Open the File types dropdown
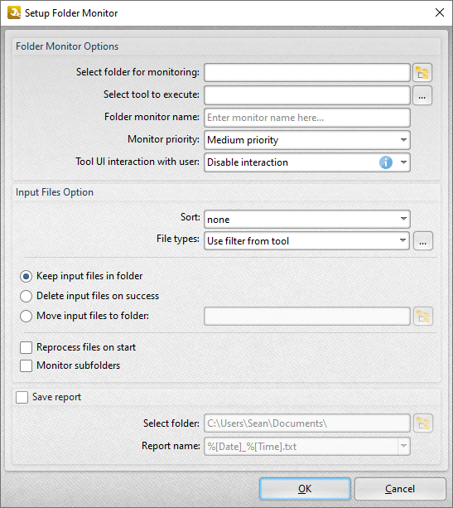453x508 pixels. pyautogui.click(x=306, y=240)
